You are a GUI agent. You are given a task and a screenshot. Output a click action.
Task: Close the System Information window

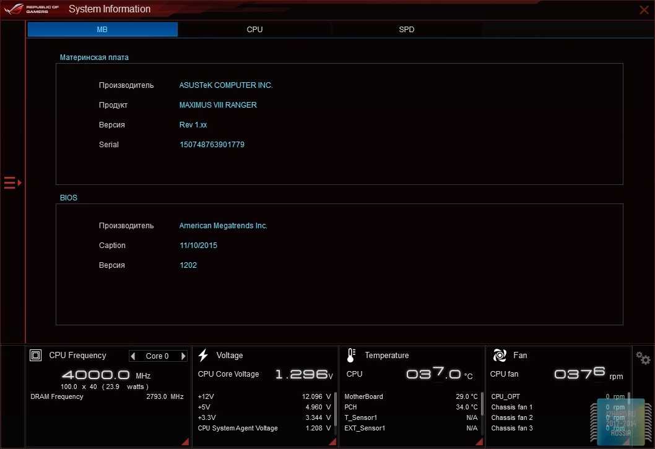tap(644, 9)
